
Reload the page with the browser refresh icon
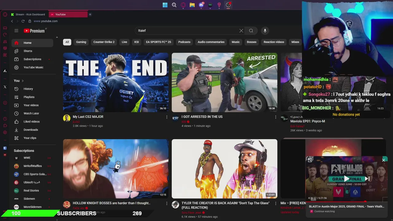point(23,21)
